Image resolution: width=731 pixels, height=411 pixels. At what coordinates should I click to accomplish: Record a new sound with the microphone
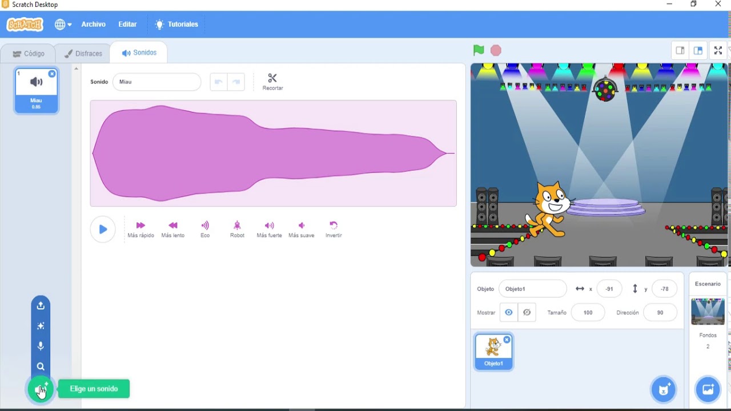[x=41, y=346]
